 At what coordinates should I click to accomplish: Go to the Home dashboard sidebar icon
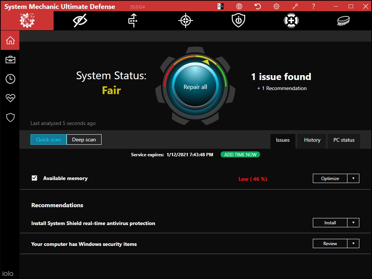[x=10, y=40]
